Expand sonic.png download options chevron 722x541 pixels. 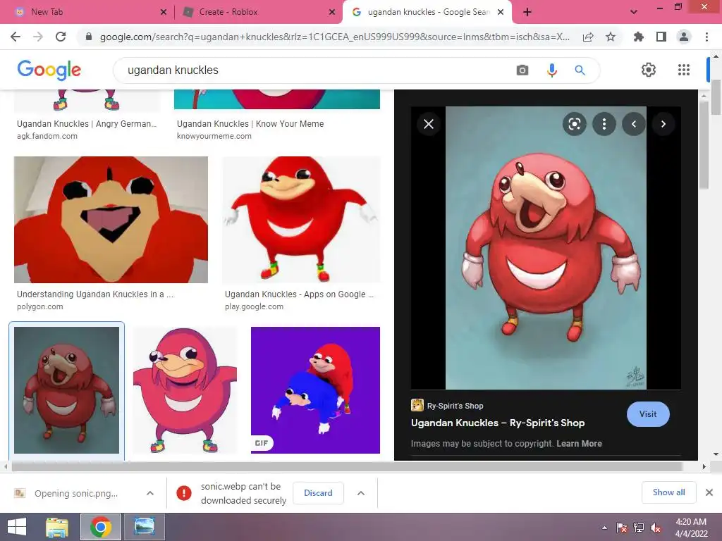point(150,493)
